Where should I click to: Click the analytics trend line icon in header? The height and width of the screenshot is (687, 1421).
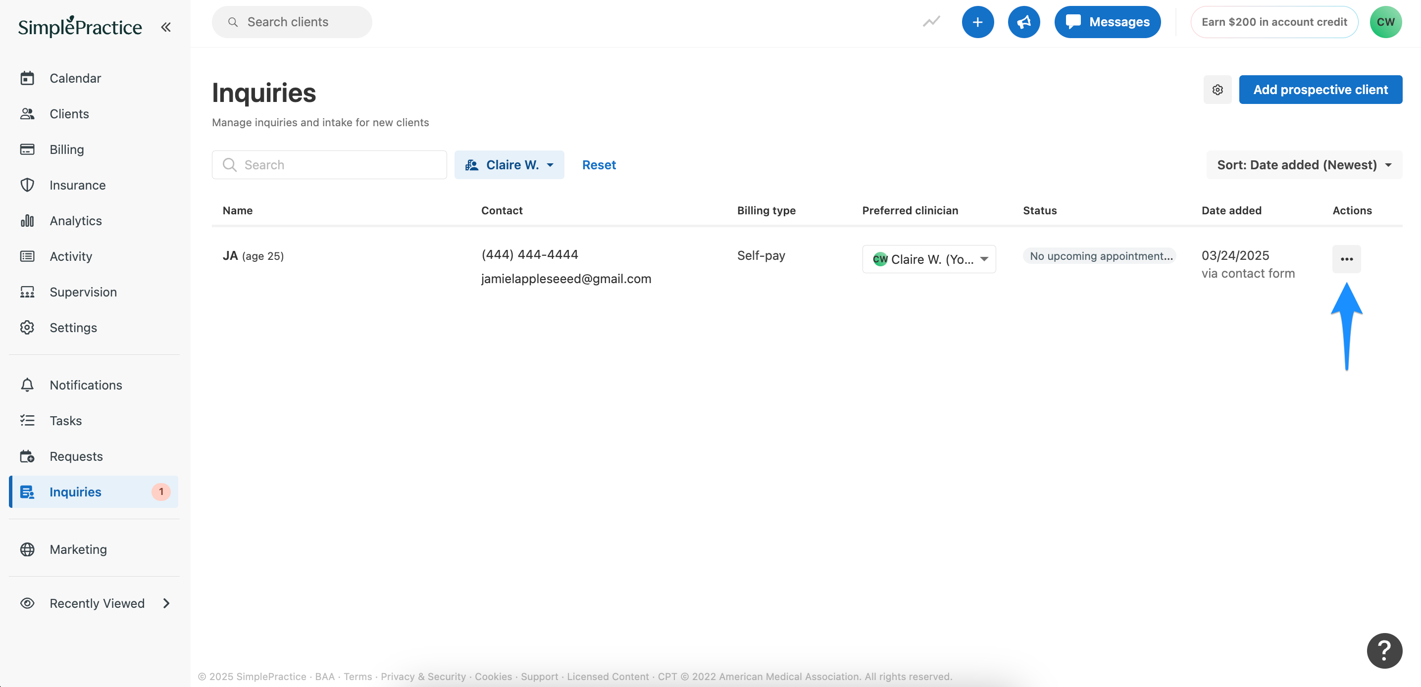[932, 22]
